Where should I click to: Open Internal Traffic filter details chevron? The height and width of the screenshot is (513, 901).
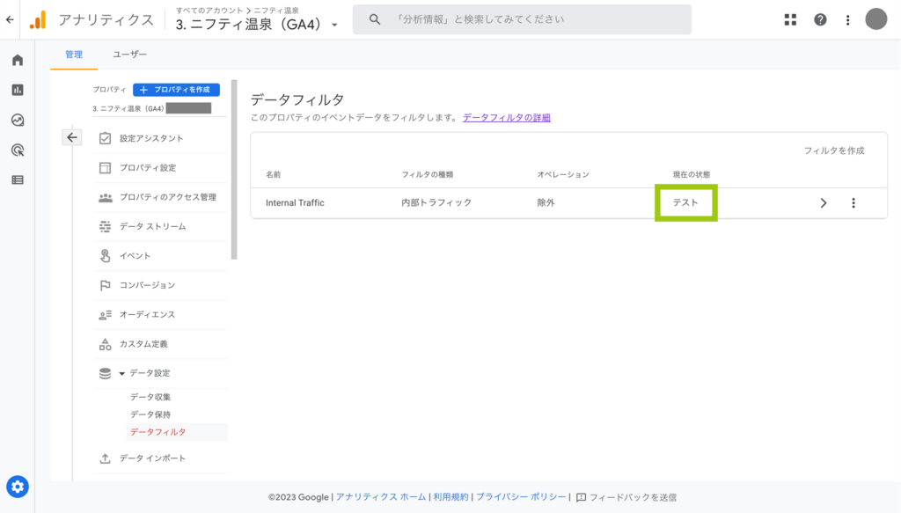(824, 202)
